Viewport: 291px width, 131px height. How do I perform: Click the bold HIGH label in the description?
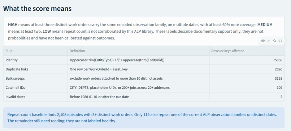tap(13, 25)
